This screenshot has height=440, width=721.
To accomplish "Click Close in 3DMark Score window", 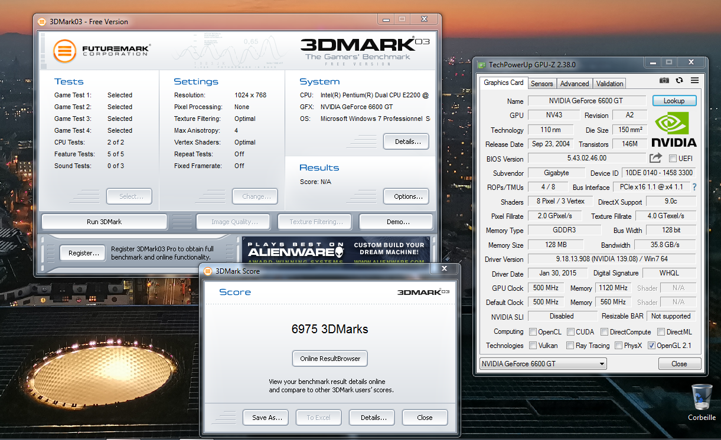I will (425, 418).
